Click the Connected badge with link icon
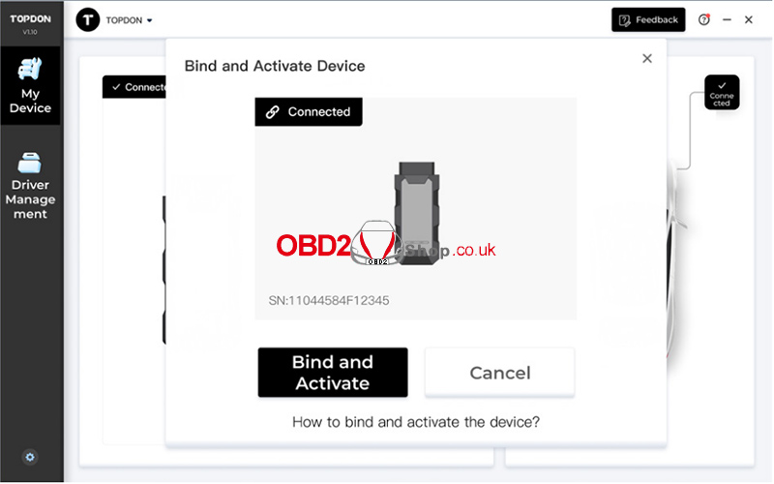The height and width of the screenshot is (484, 774). pyautogui.click(x=309, y=112)
